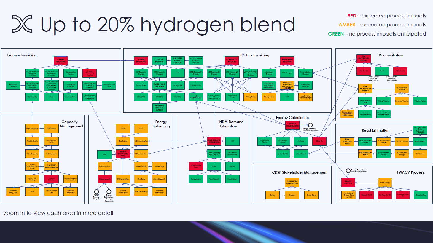Click the X logo beside the slide title
The image size is (433, 243).
22,24
